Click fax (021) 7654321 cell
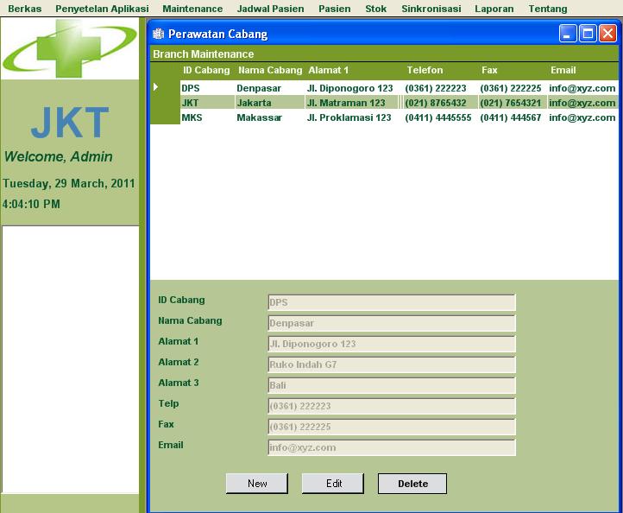Viewport: 623px width, 513px height. tap(513, 103)
